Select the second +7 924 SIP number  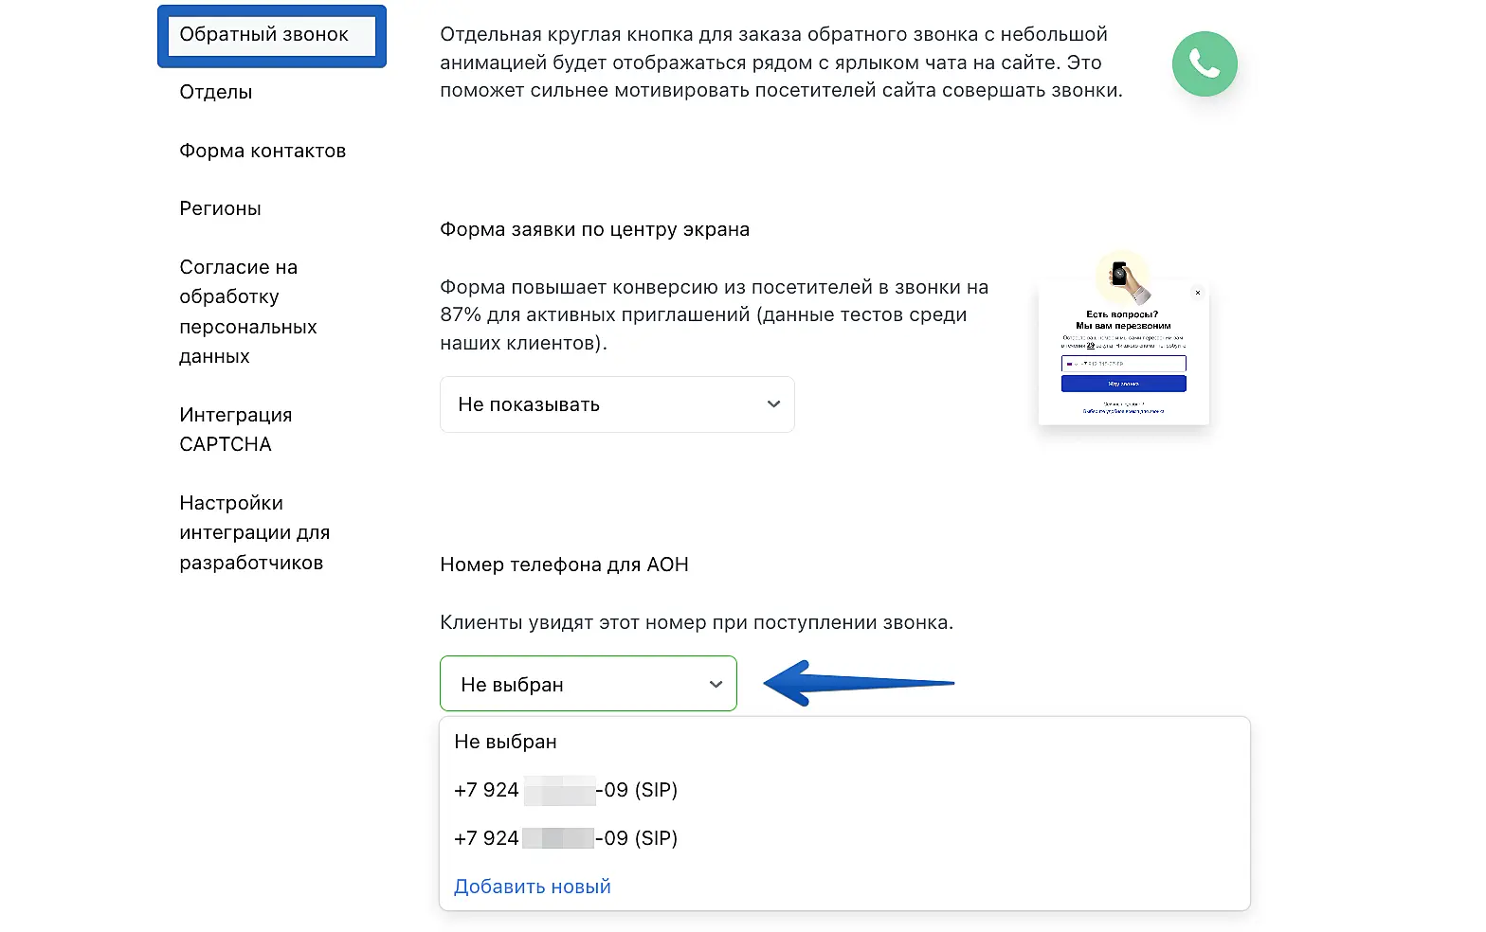click(566, 838)
